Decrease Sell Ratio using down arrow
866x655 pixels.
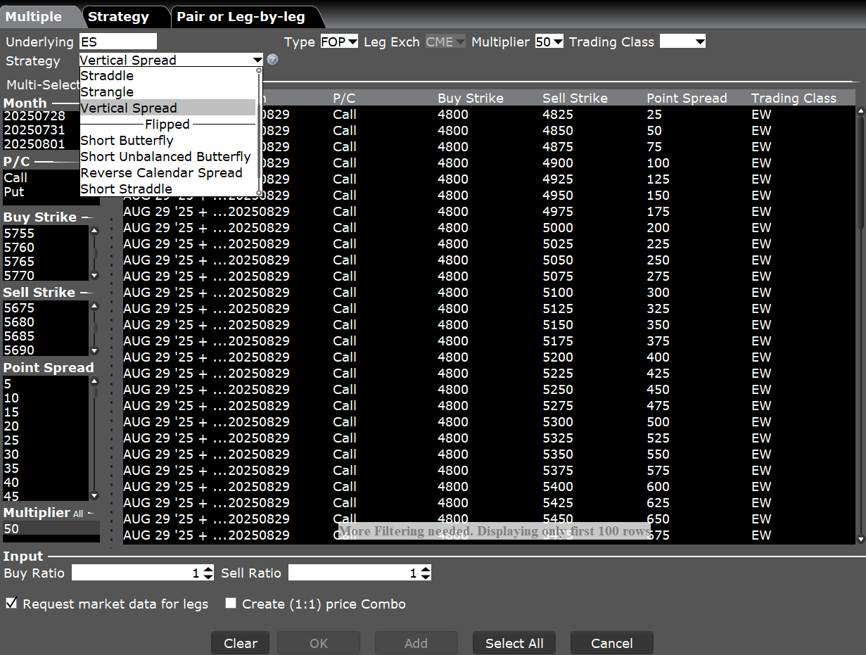(x=426, y=577)
